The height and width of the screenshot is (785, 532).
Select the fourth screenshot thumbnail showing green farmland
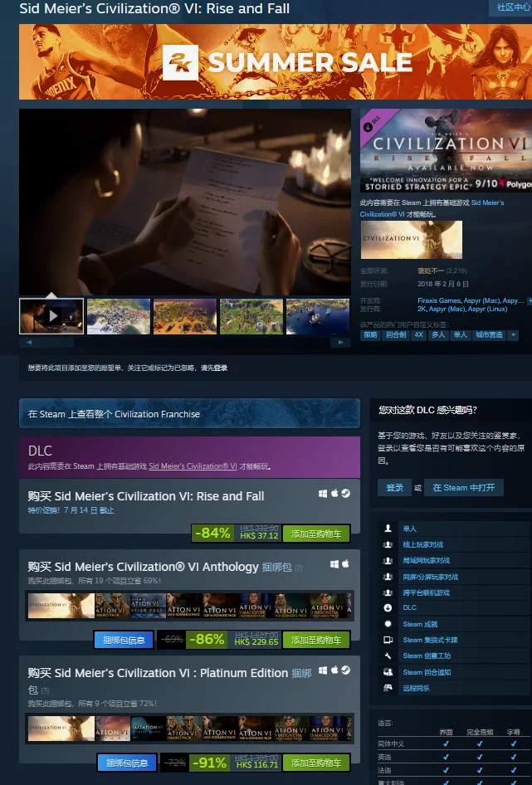click(x=251, y=316)
